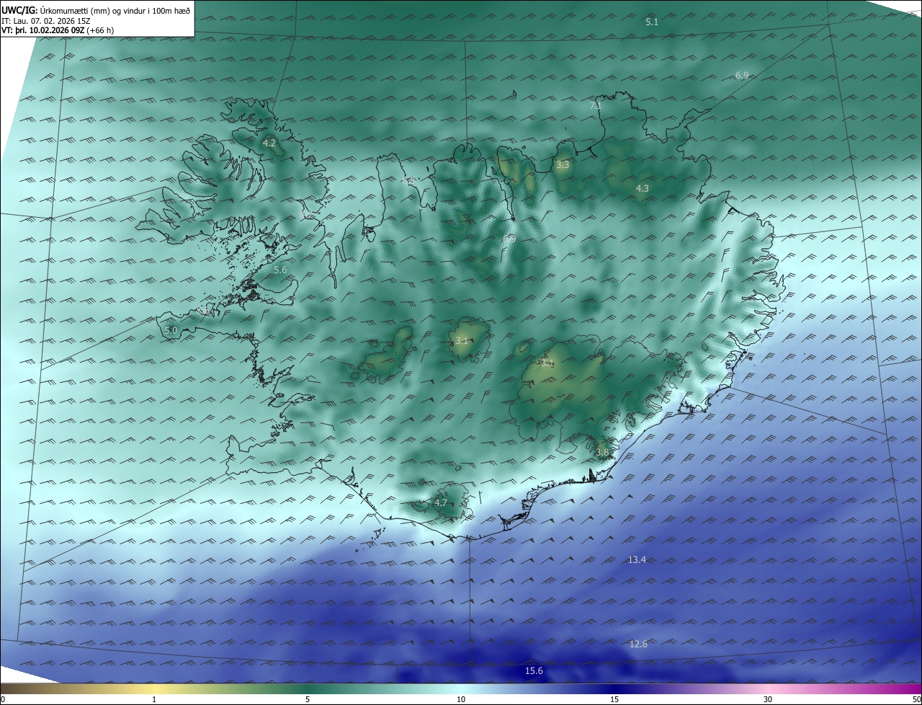Click the 15.6 value near the bottom edge
Image resolution: width=922 pixels, height=705 pixels.
tap(534, 671)
